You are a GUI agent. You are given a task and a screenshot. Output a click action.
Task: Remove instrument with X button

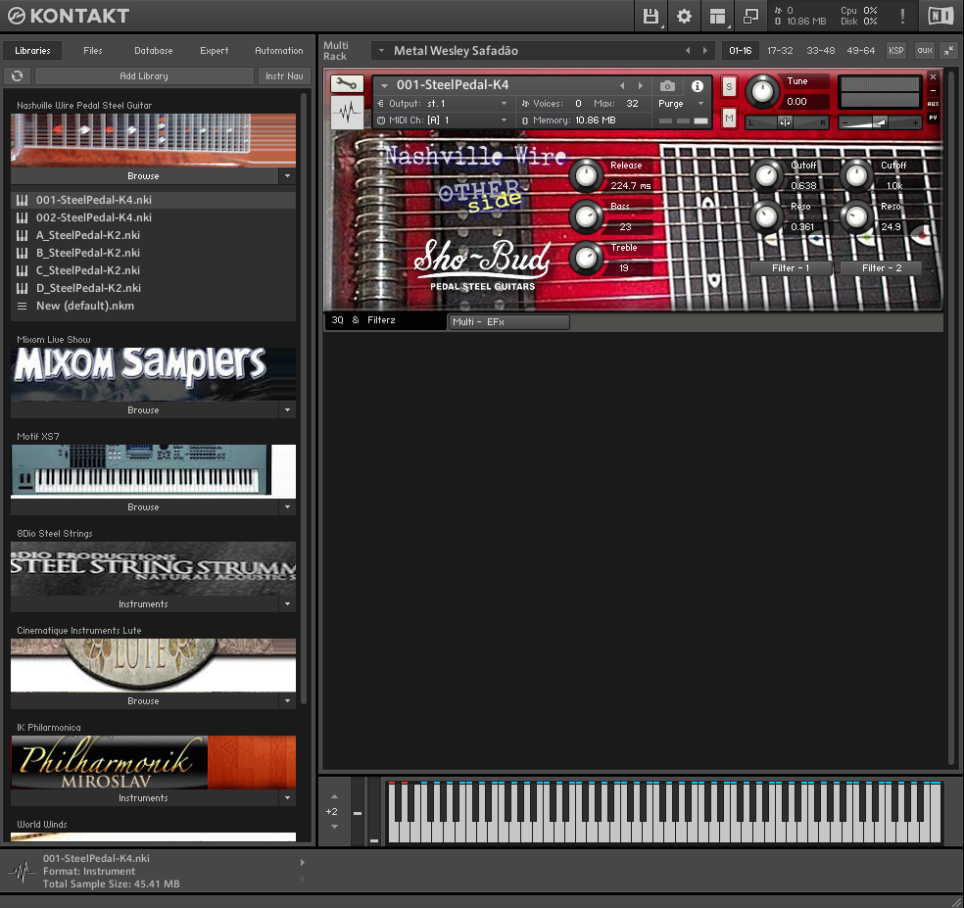(933, 76)
